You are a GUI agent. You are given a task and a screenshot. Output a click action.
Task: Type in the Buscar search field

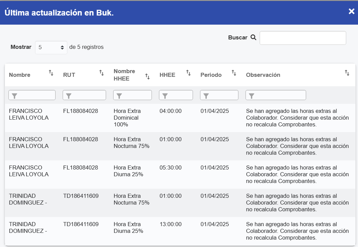coord(302,38)
